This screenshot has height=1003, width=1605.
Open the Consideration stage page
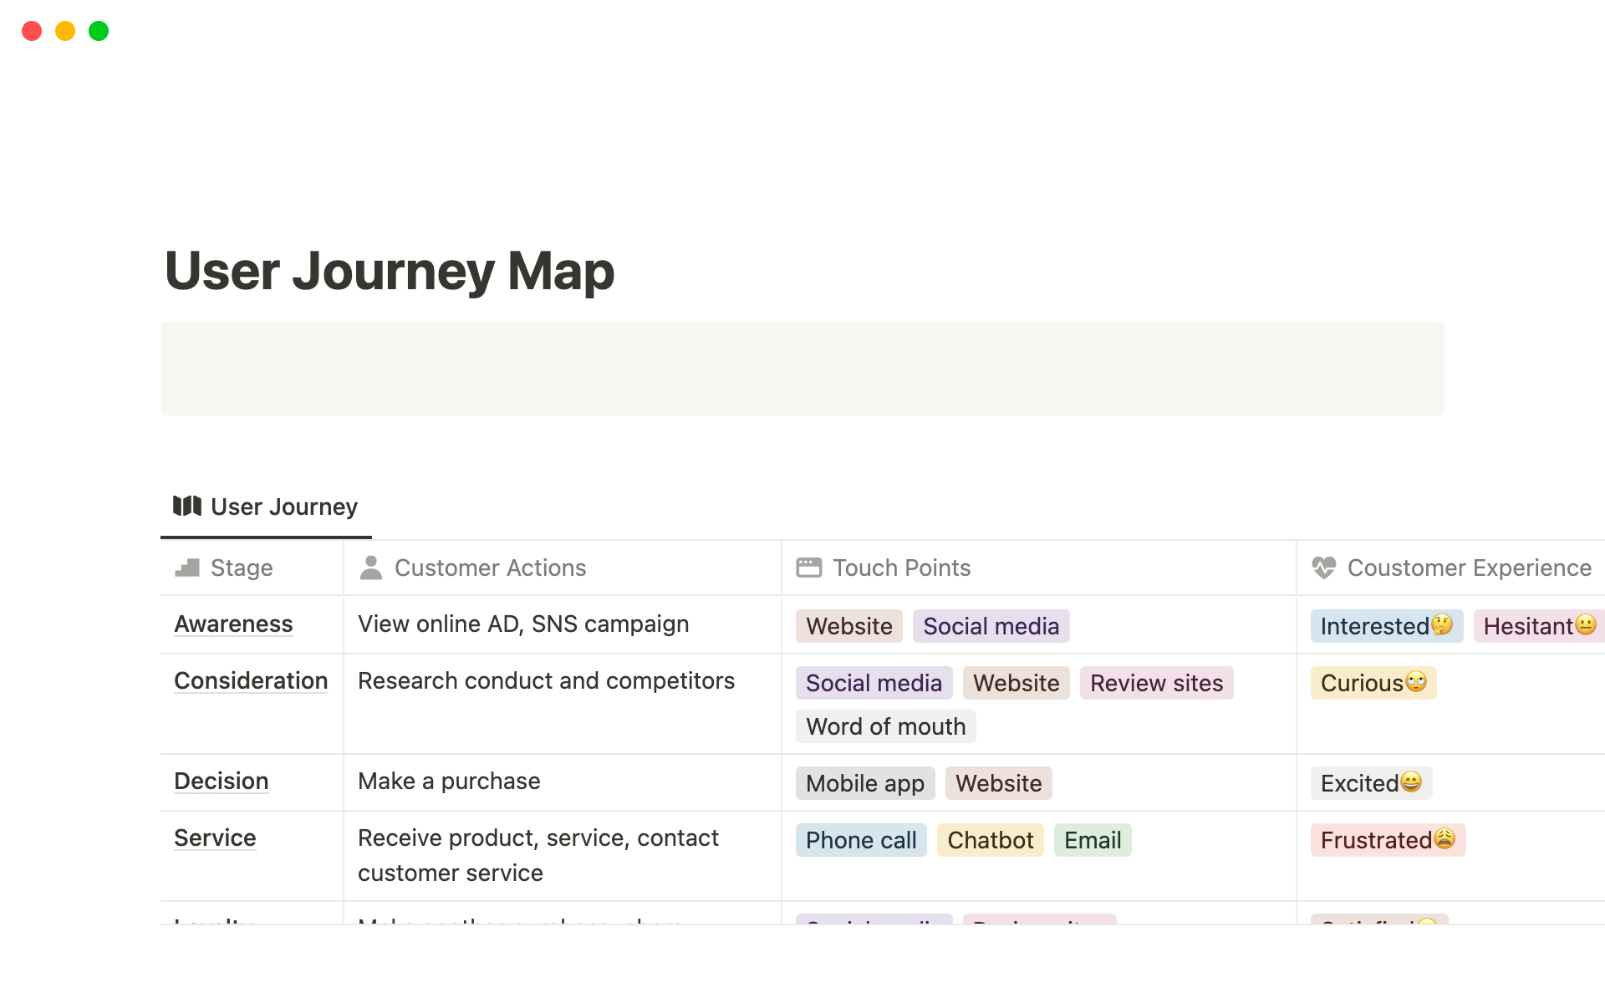[x=251, y=681]
